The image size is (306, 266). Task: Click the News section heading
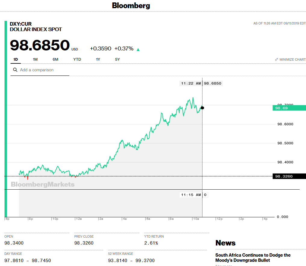[x=226, y=243]
